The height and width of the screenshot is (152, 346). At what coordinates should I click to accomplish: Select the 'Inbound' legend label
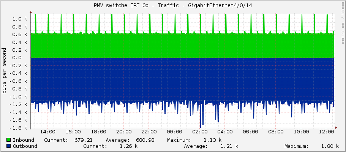click(24, 140)
